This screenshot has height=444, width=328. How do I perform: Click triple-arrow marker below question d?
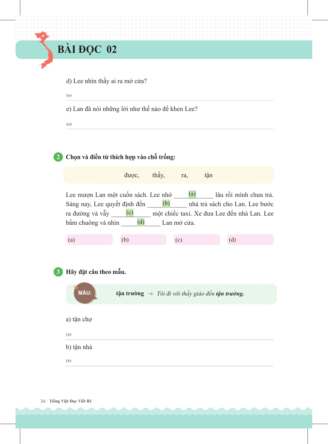click(x=69, y=96)
